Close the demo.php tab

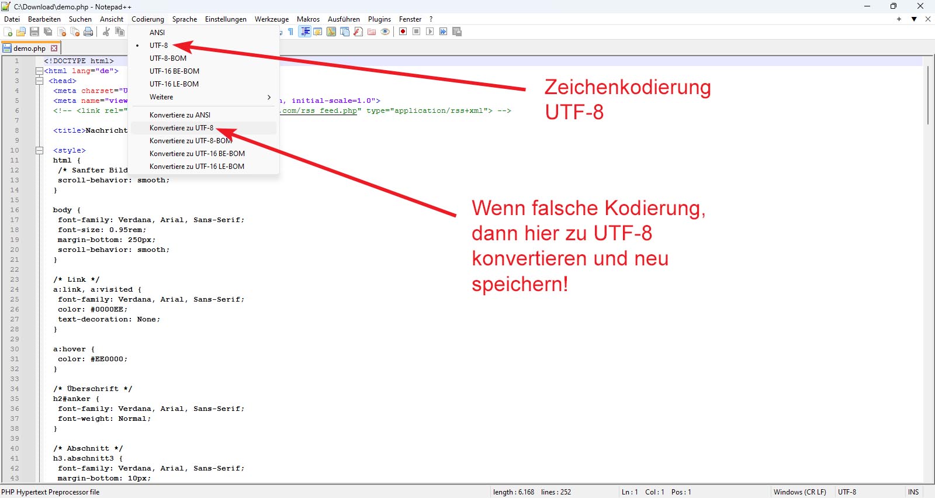[x=54, y=49]
